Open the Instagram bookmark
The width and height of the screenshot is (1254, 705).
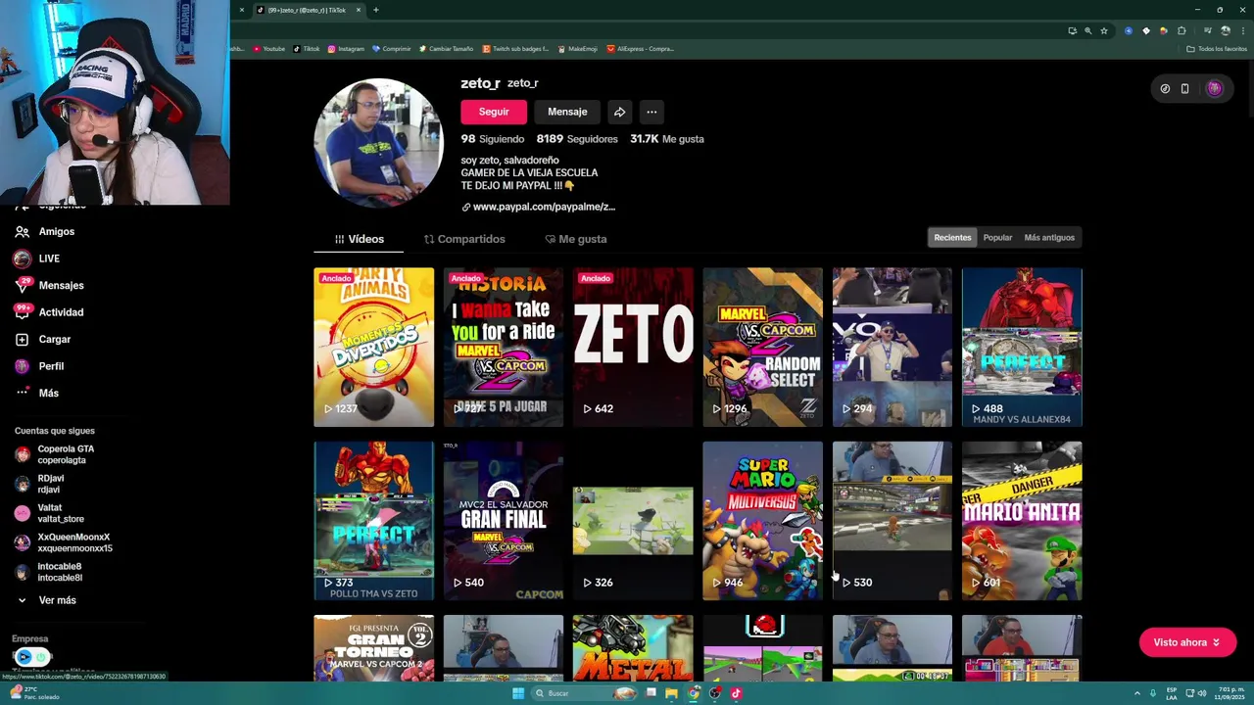(x=346, y=48)
